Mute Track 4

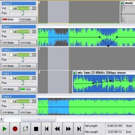coord(10,112)
